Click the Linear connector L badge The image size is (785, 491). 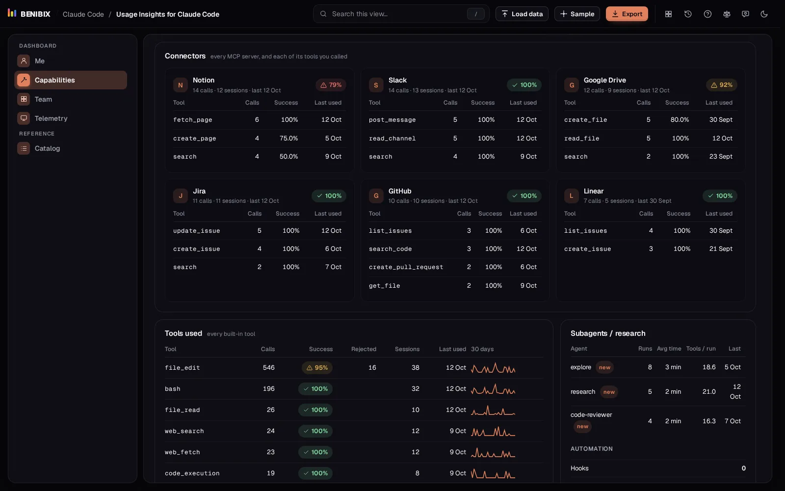[x=572, y=196]
